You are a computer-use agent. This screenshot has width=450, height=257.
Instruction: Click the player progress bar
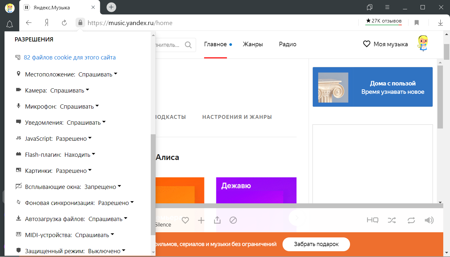click(x=299, y=206)
